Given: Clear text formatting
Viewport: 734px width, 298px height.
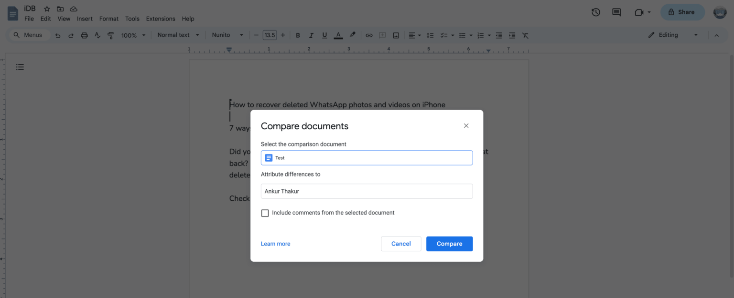Looking at the screenshot, I should click(525, 35).
